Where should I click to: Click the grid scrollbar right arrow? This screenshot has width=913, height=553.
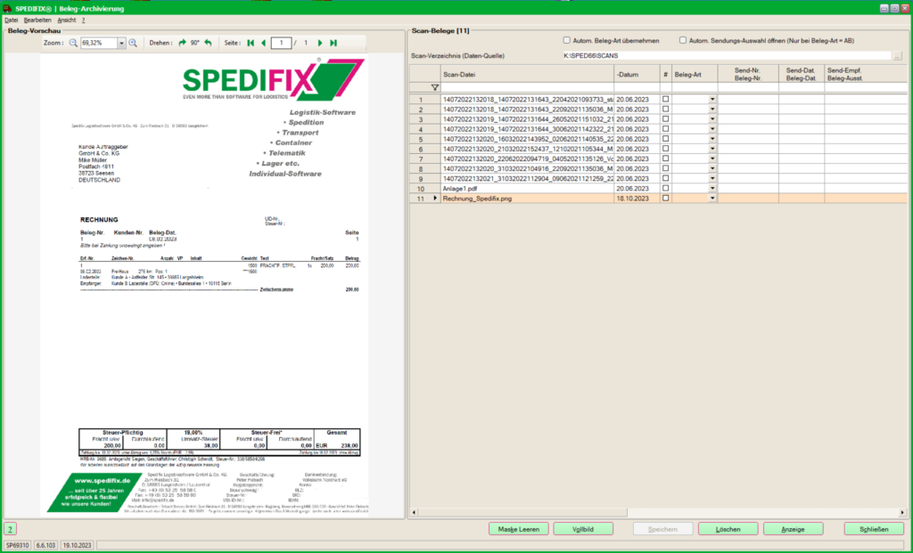(902, 512)
